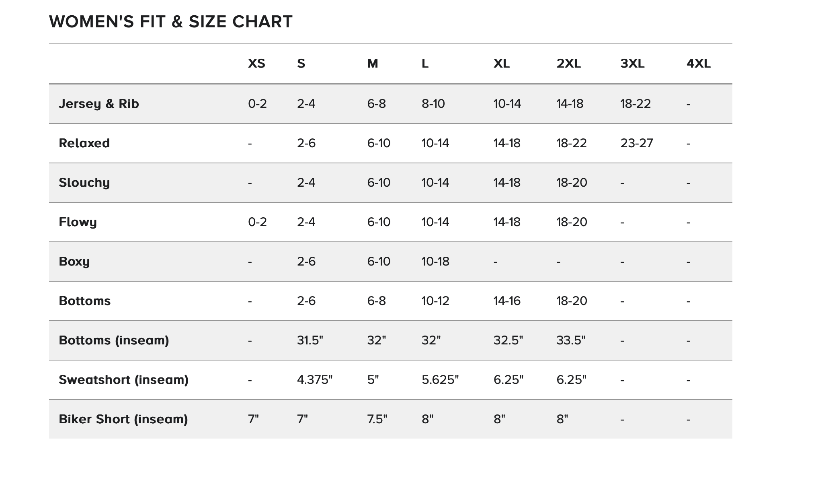This screenshot has height=478, width=816.
Task: Click the Bottoms (inseam) row label
Action: pyautogui.click(x=114, y=340)
